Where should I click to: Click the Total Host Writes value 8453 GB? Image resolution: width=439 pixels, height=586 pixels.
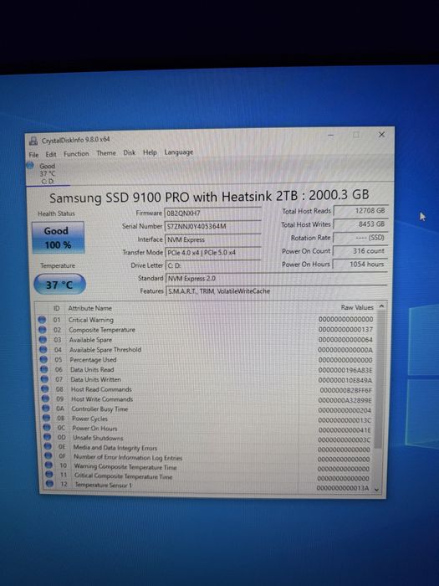tap(360, 224)
